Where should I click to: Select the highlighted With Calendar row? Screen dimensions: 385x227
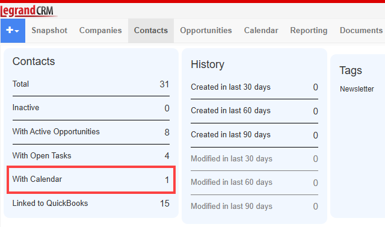point(91,179)
